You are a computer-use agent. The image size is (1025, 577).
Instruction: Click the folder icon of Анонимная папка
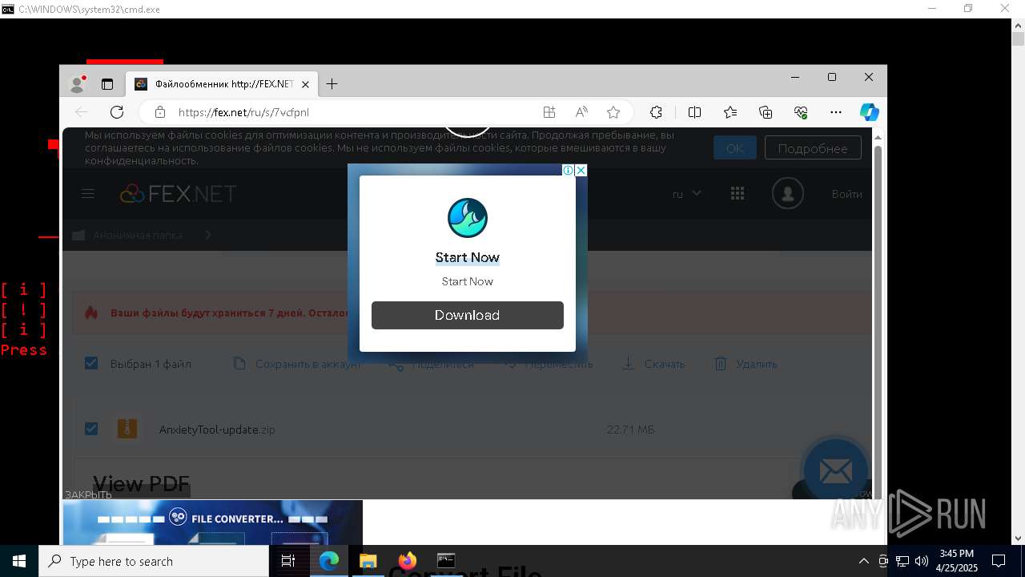pyautogui.click(x=78, y=235)
